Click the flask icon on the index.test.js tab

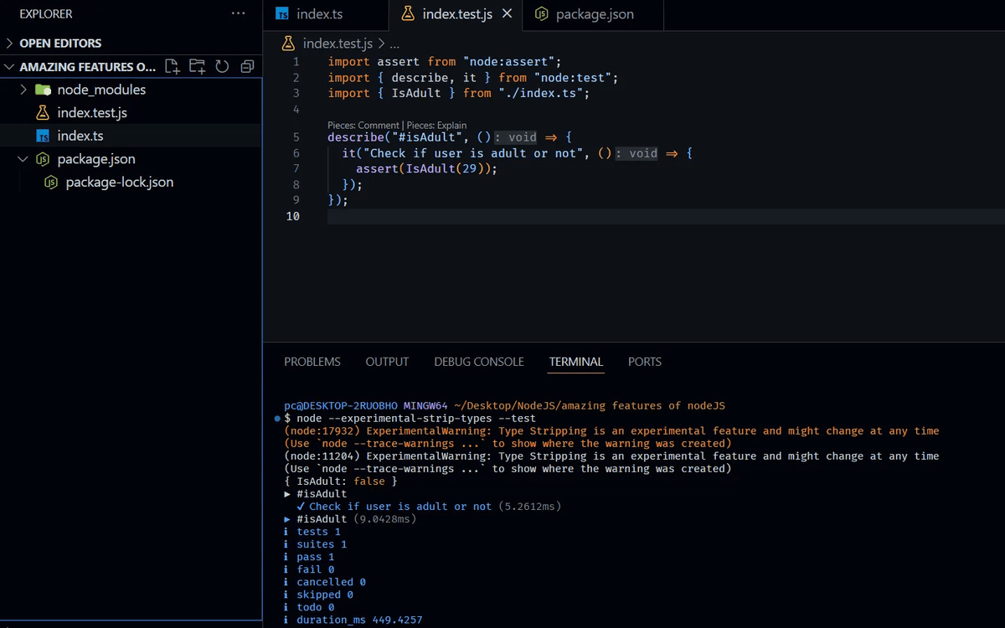(x=408, y=14)
